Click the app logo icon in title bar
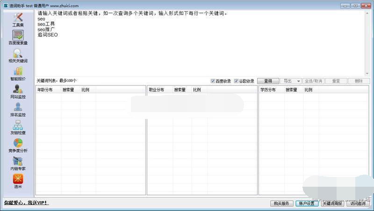374x211 pixels. tap(6, 6)
